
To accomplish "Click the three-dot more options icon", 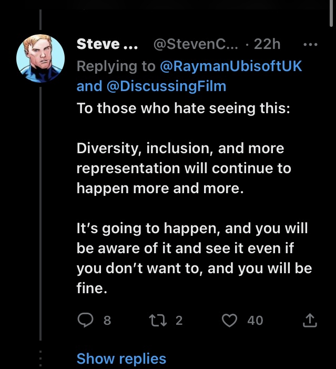I will [310, 44].
